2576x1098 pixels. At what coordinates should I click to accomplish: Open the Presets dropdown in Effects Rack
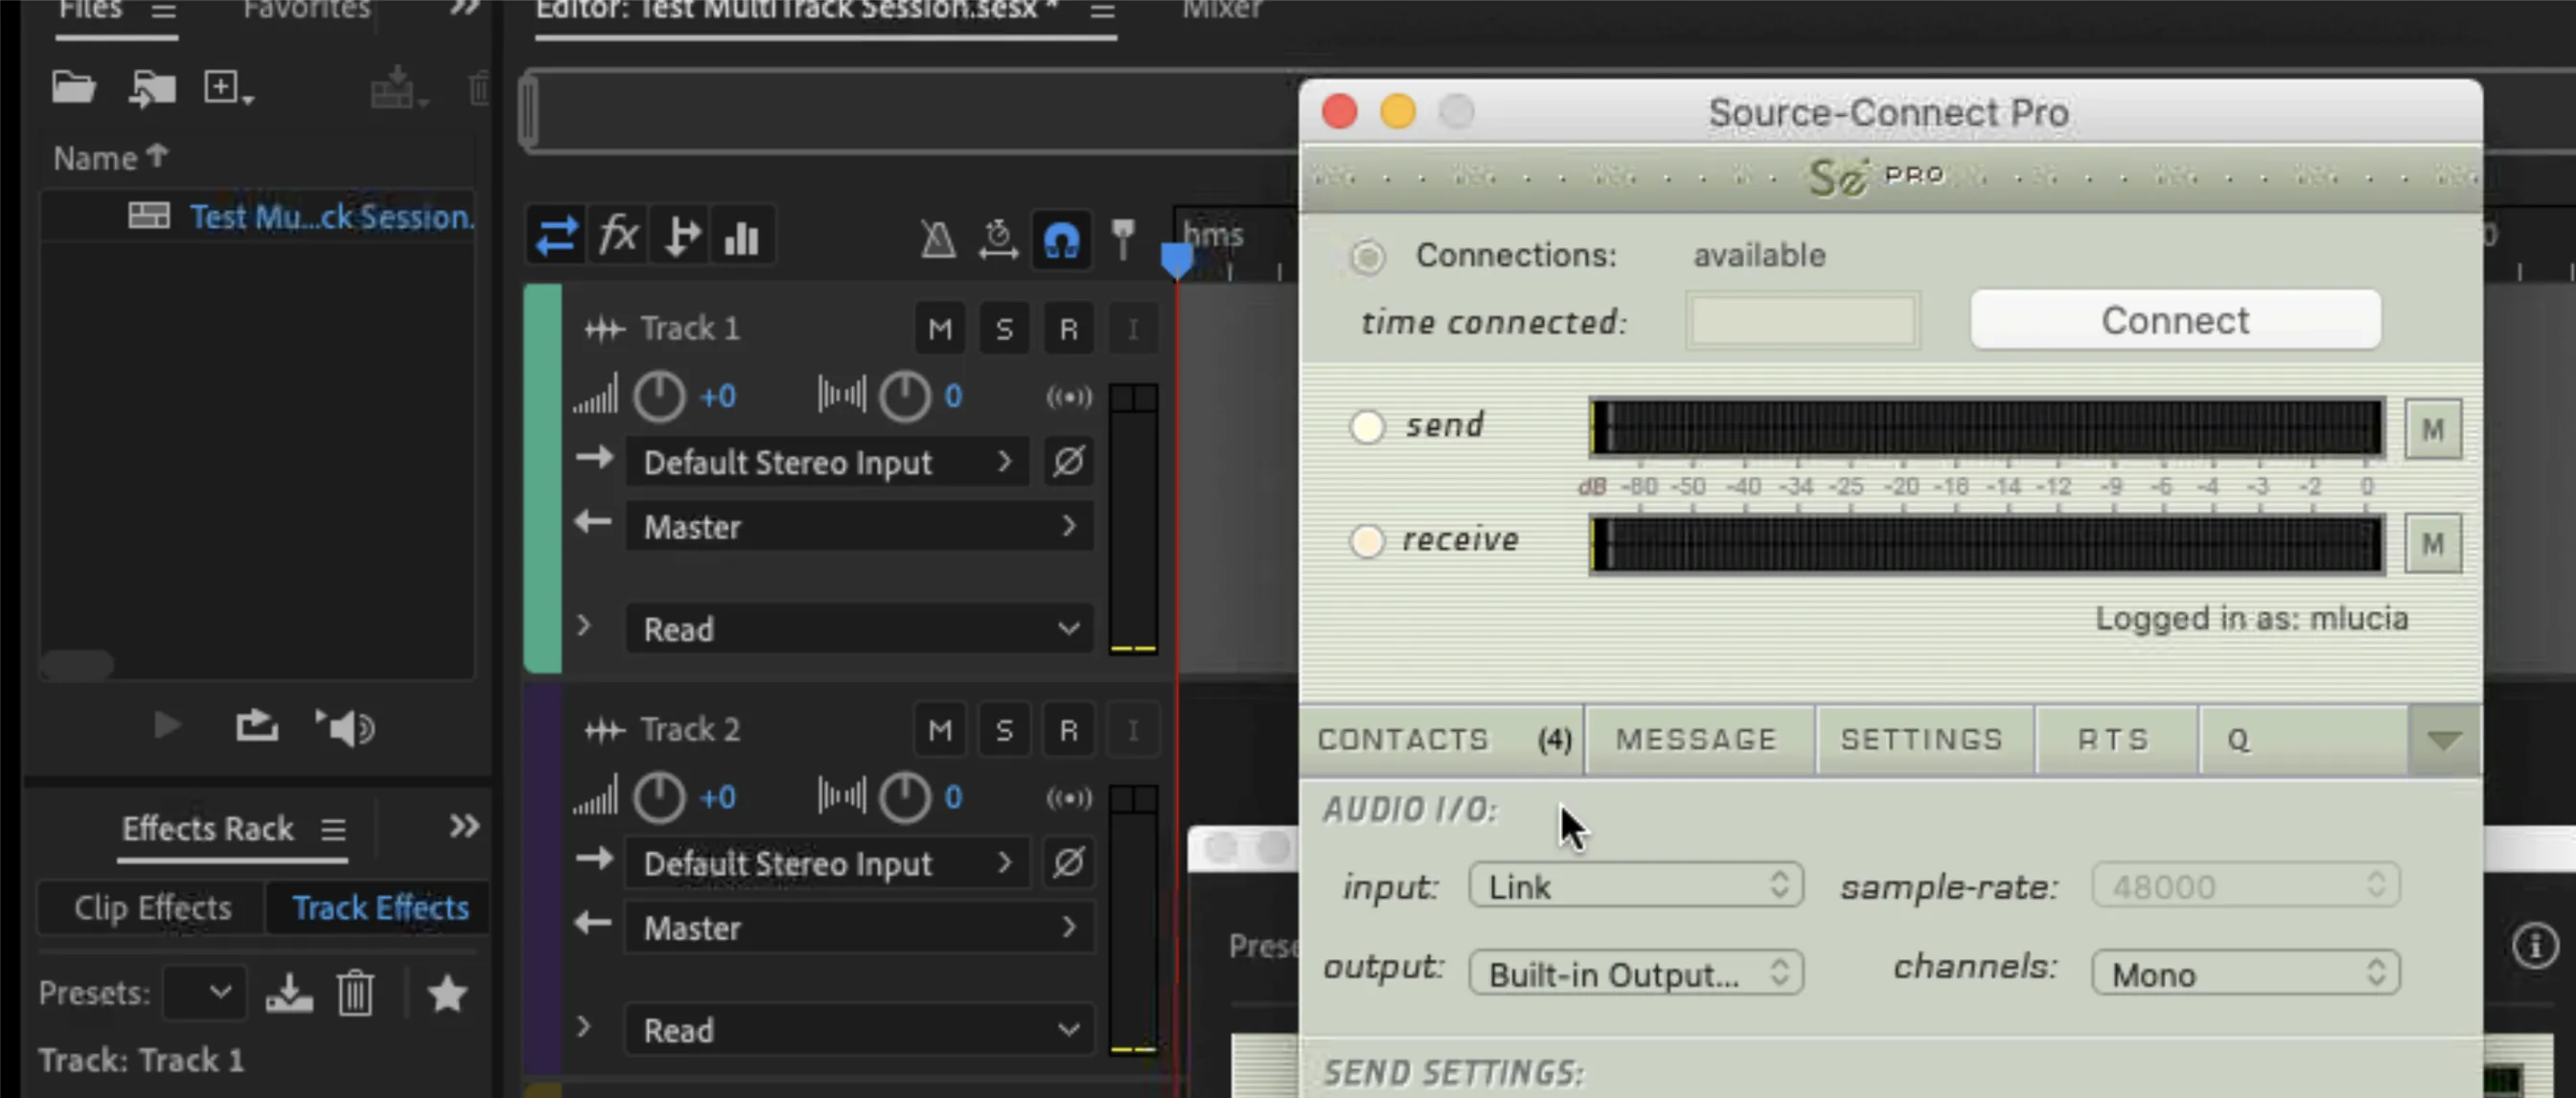click(204, 993)
